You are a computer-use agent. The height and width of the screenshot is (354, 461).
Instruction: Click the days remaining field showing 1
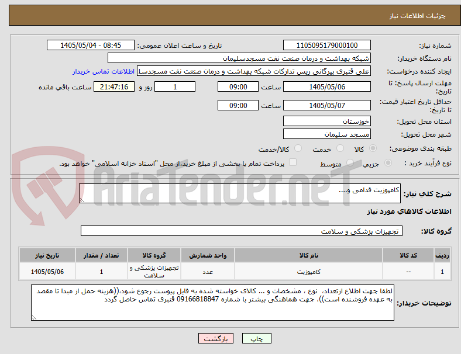click(x=175, y=87)
